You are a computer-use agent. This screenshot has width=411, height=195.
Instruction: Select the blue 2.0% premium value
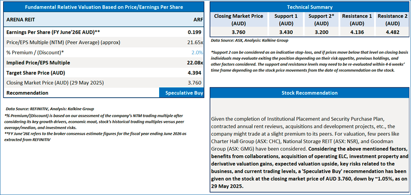pos(198,52)
